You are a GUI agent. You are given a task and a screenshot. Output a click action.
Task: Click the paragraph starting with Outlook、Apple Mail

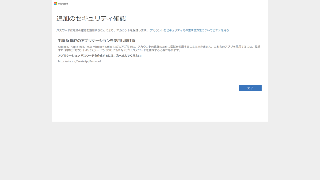(159, 48)
